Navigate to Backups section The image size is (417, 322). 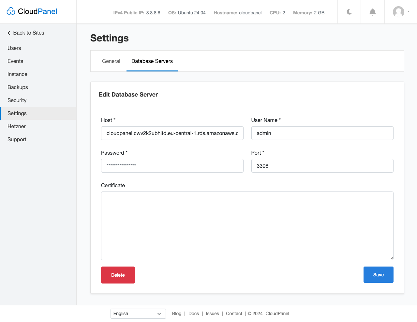point(18,87)
